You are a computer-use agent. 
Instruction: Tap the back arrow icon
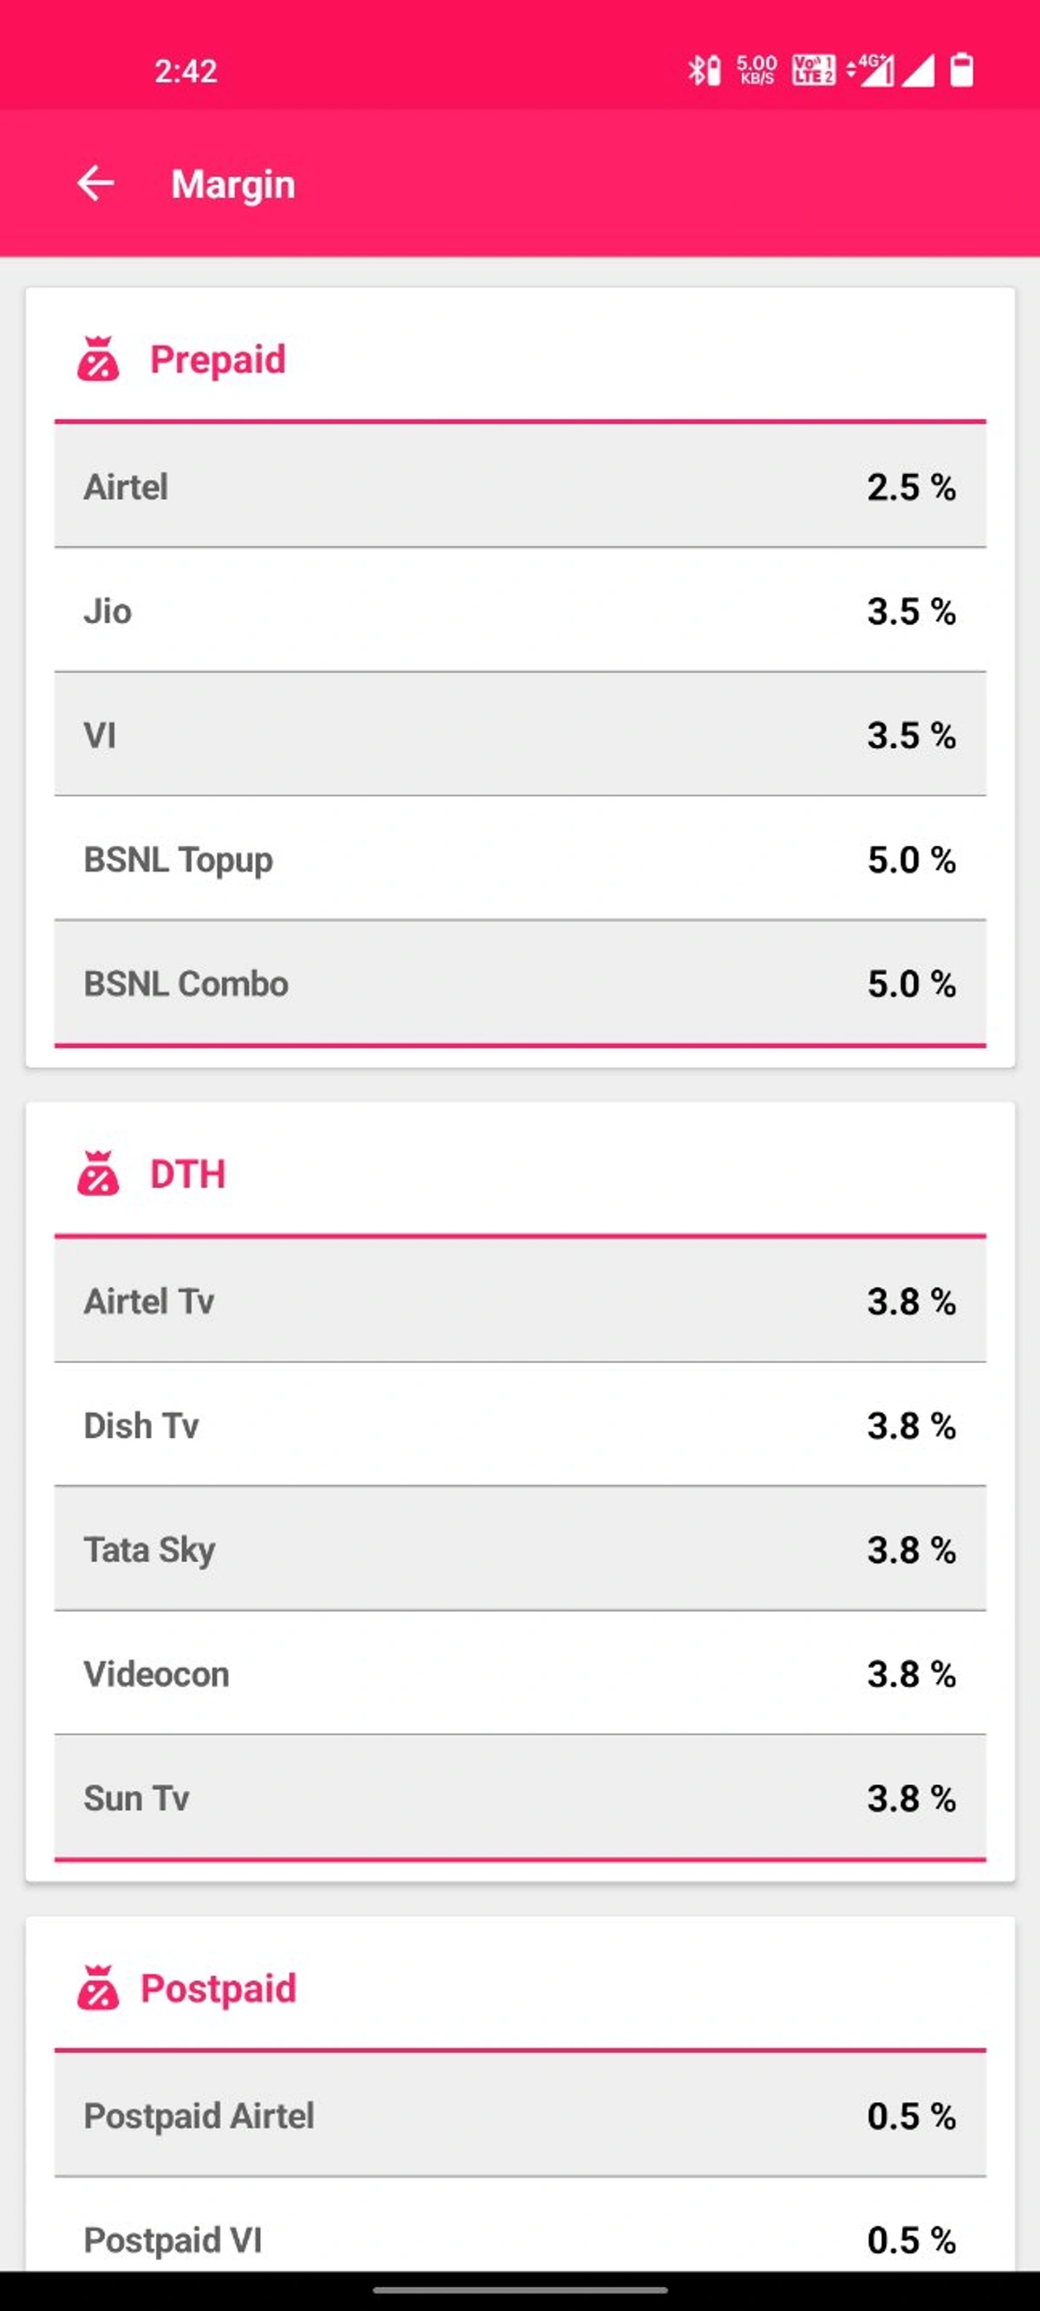tap(95, 183)
